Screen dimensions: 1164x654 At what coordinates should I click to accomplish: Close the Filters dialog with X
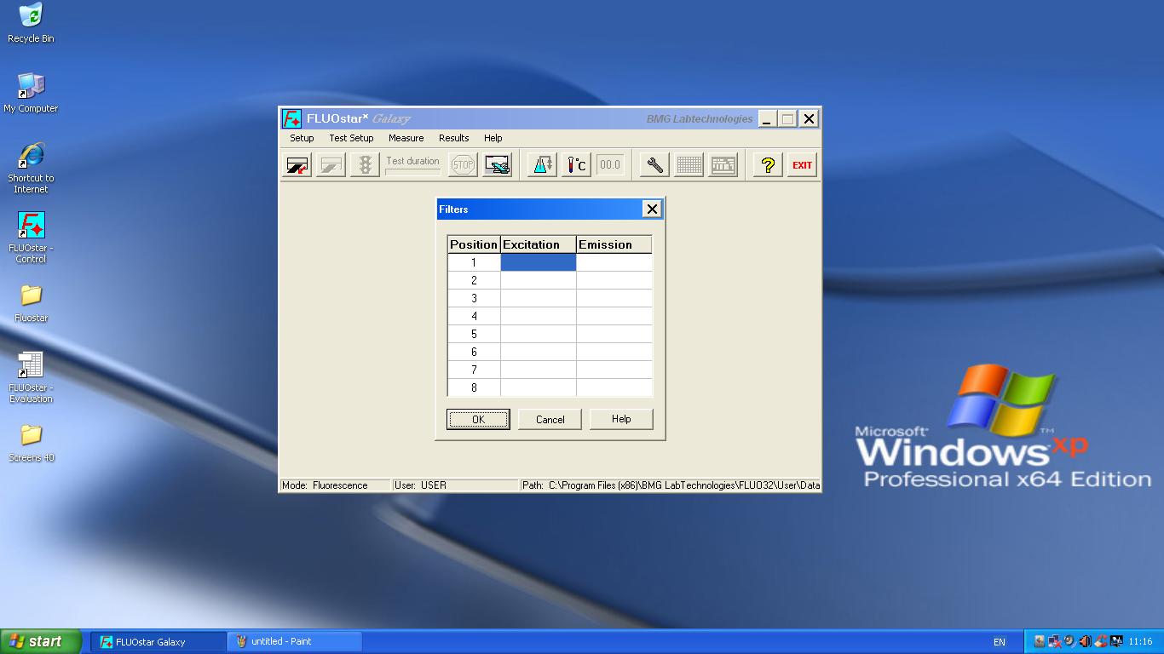(x=652, y=209)
